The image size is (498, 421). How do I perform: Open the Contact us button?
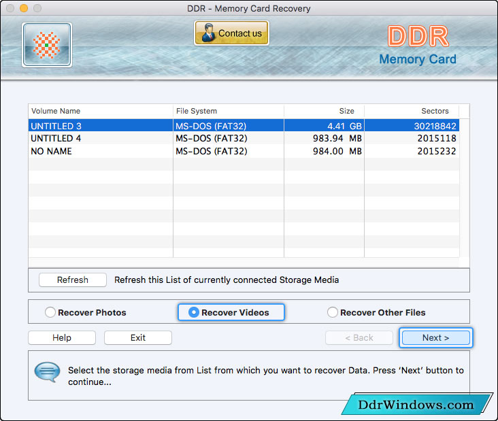[231, 33]
